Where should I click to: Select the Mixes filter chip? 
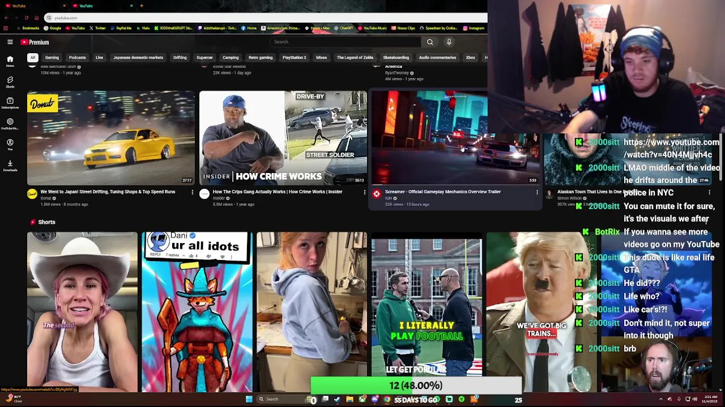pyautogui.click(x=322, y=57)
